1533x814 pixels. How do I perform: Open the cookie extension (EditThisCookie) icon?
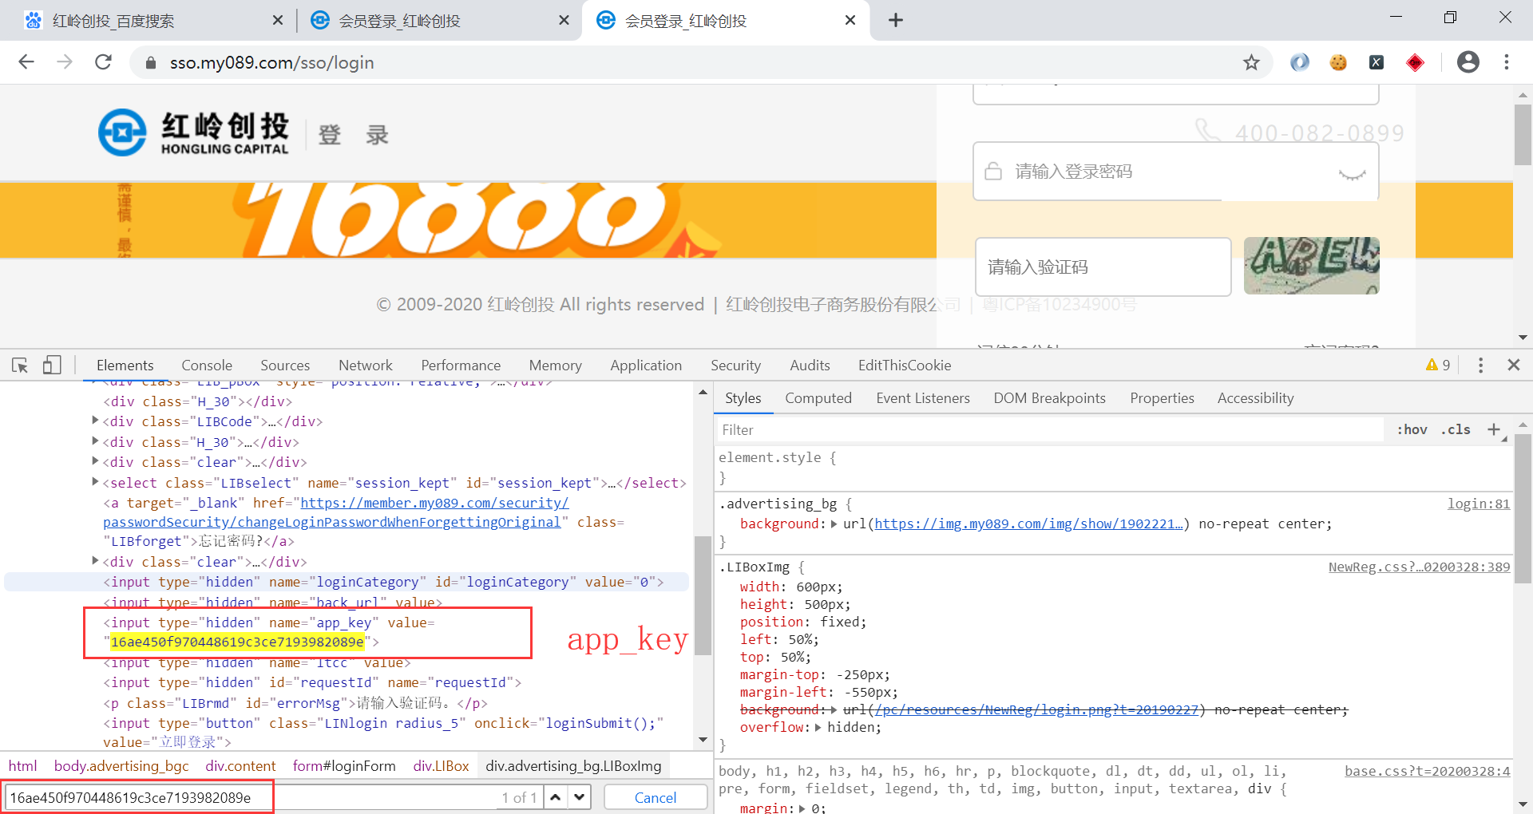pyautogui.click(x=1338, y=62)
